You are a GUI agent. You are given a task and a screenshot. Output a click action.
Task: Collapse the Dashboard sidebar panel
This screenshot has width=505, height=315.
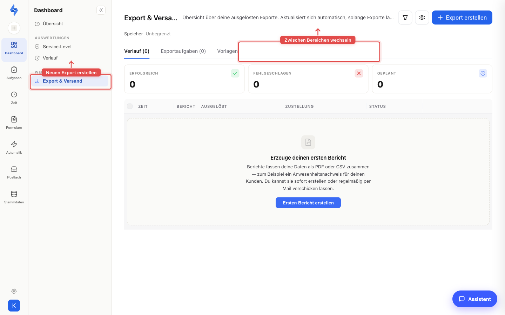coord(101,10)
